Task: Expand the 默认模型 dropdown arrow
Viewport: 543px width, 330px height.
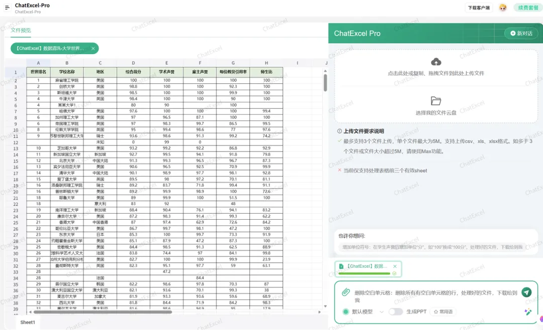Action: pos(382,311)
